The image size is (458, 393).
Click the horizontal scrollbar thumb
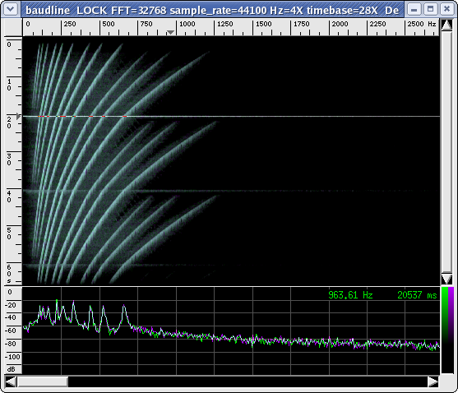tap(43, 381)
